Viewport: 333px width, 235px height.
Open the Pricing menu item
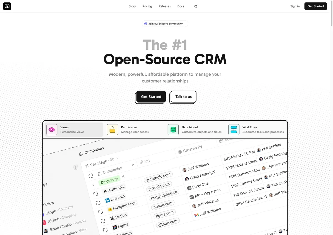tap(147, 6)
